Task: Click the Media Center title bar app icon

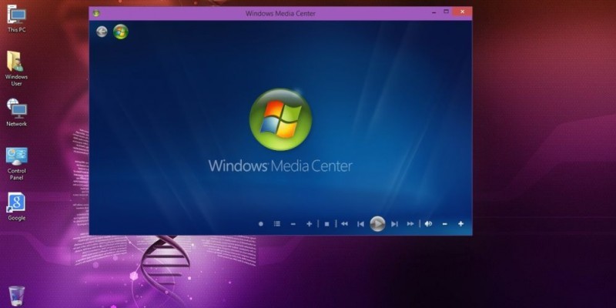Action: [96, 13]
